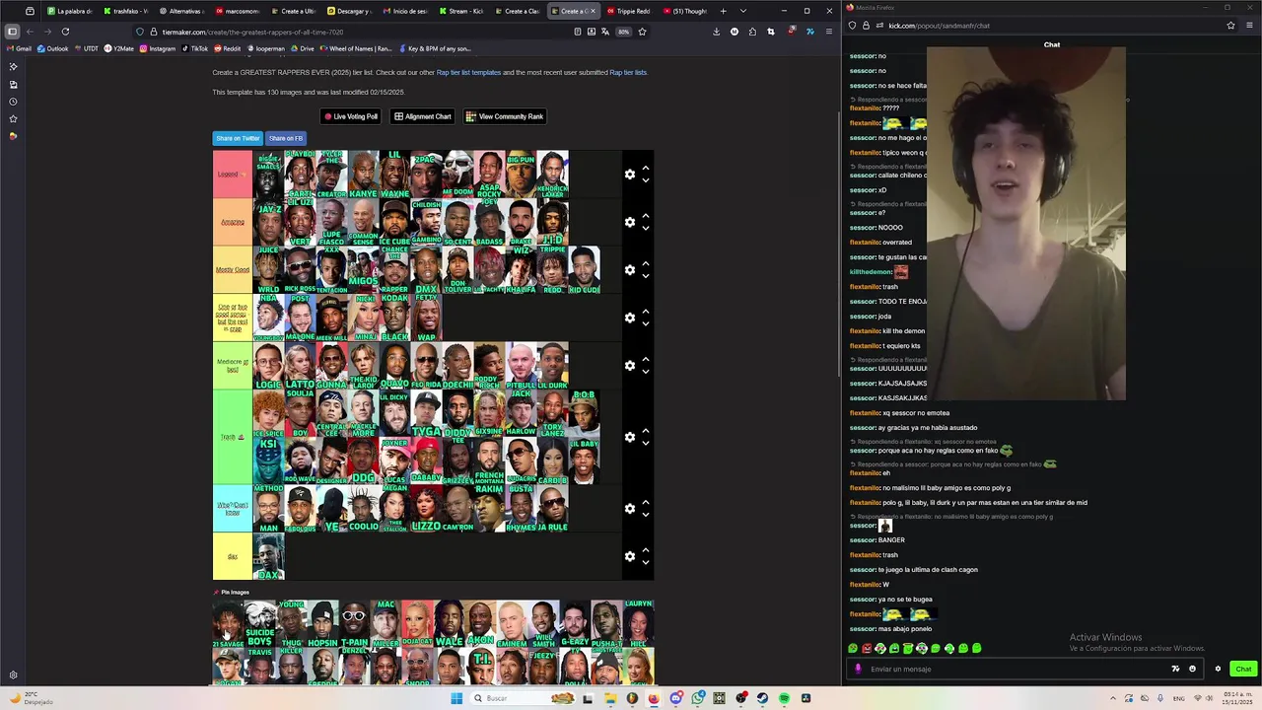The height and width of the screenshot is (710, 1262).
Task: Toggle reader view in address bar
Action: click(578, 32)
